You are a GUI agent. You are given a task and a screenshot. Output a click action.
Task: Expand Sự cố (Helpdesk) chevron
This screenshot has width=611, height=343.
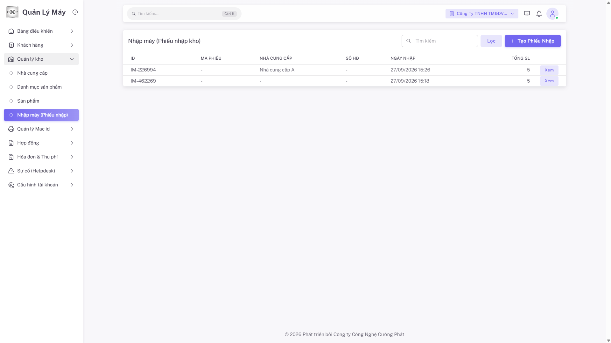(x=72, y=171)
